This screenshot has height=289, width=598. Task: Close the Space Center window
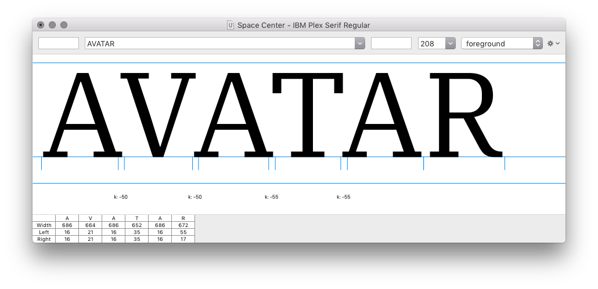pos(41,25)
